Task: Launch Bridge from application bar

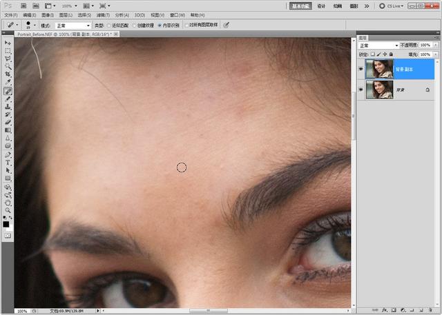Action: click(x=23, y=6)
